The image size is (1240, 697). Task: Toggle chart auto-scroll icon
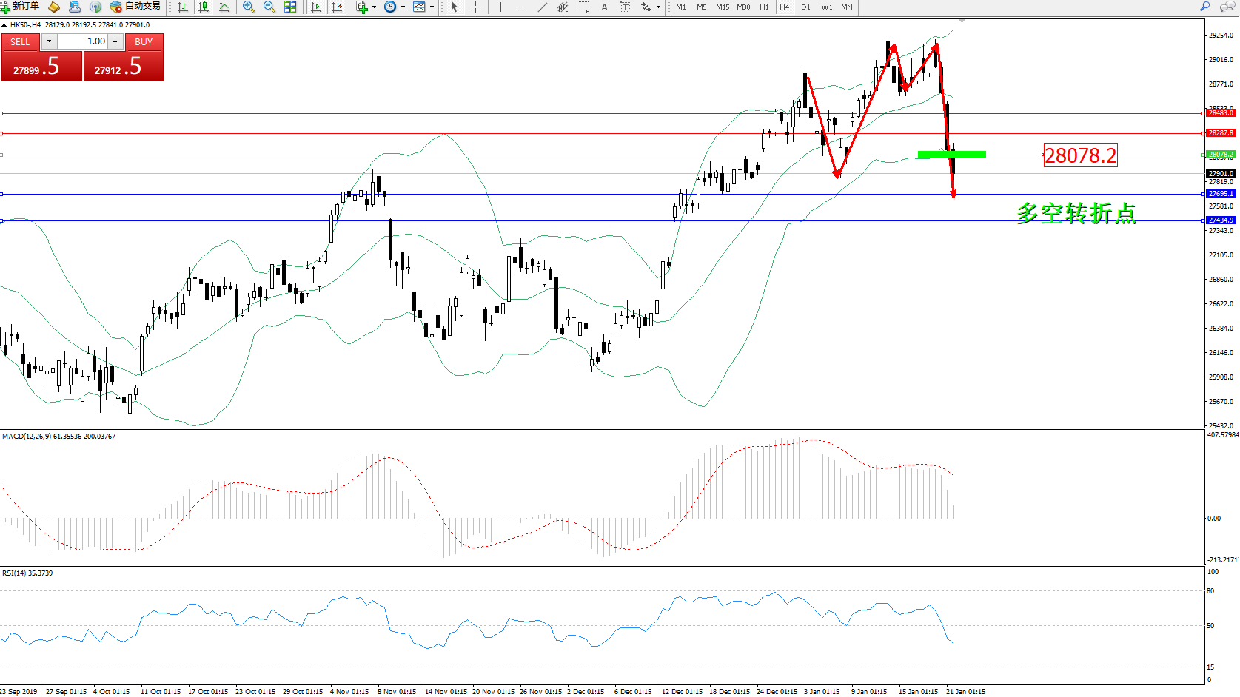pyautogui.click(x=316, y=7)
